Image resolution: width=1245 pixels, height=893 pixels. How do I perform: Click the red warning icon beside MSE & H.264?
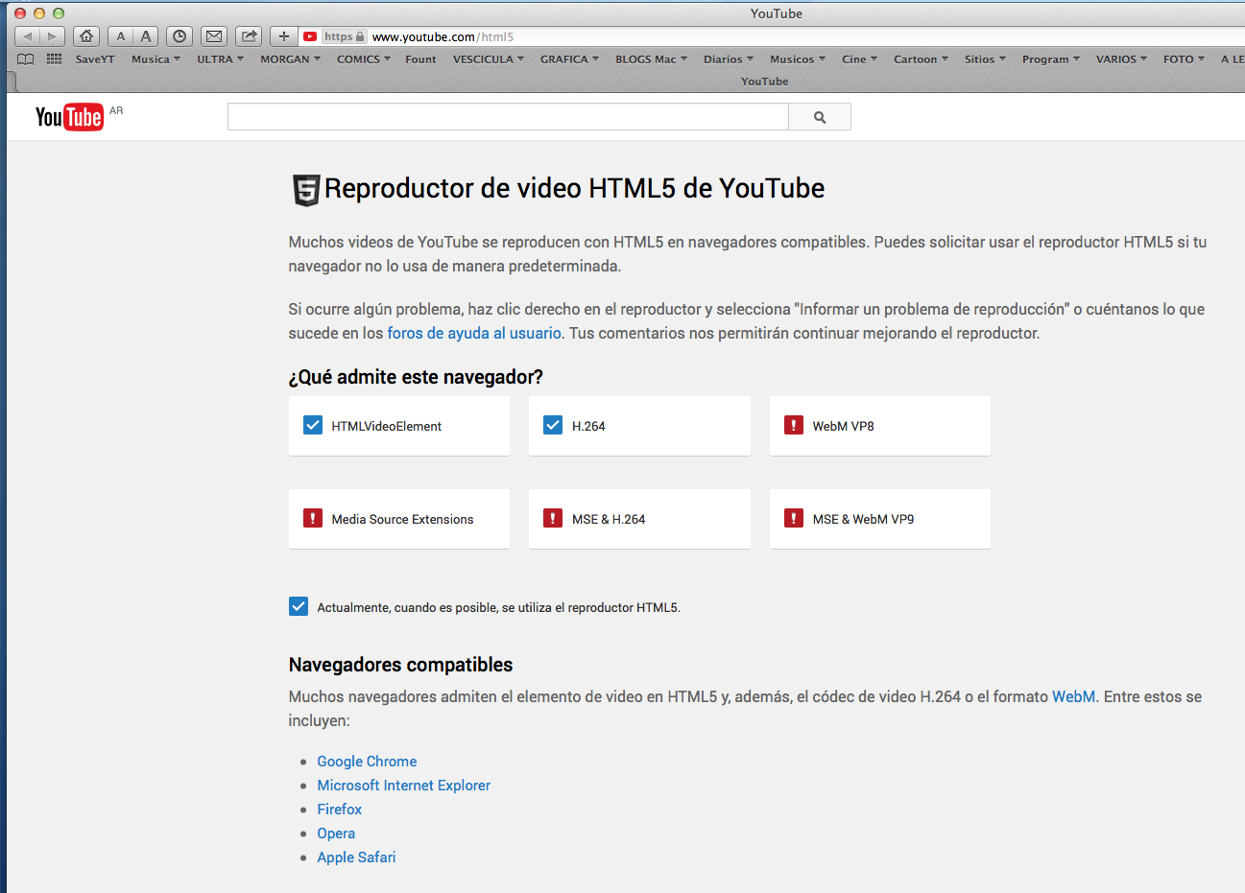pos(553,518)
